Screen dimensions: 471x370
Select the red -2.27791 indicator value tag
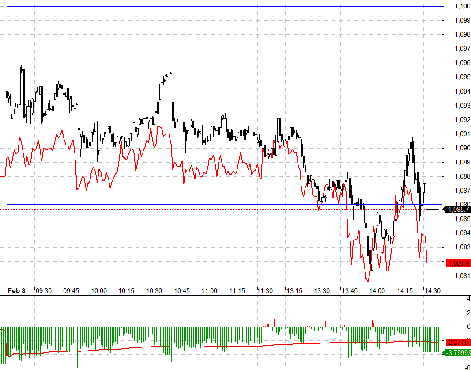[x=458, y=342]
